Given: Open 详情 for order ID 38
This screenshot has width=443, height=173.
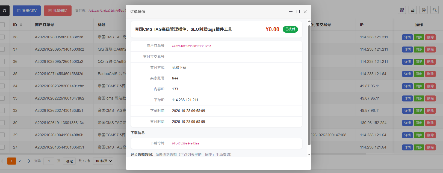Looking at the screenshot, I should (407, 37).
